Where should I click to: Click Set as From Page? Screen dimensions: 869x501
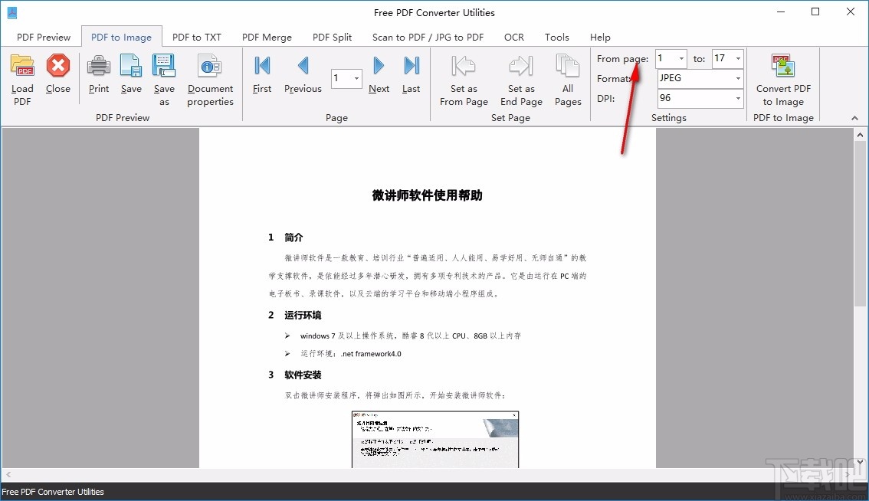coord(463,77)
